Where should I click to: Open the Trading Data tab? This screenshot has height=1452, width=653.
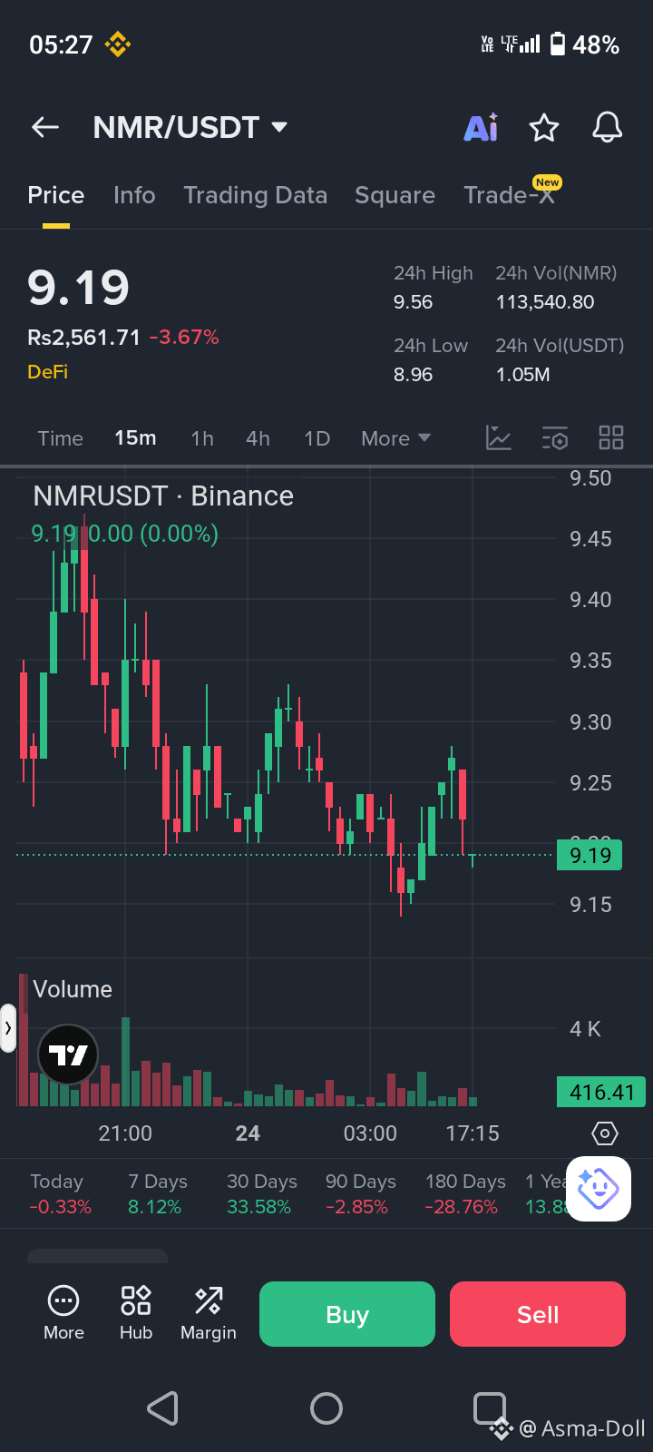[255, 195]
